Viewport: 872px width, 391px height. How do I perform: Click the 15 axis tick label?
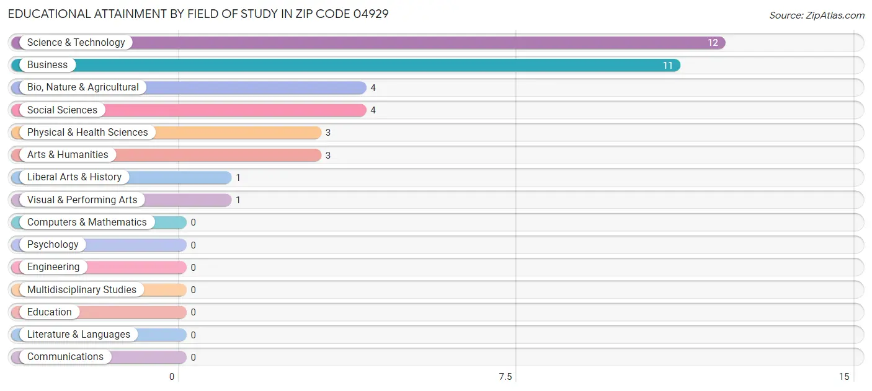pos(844,377)
